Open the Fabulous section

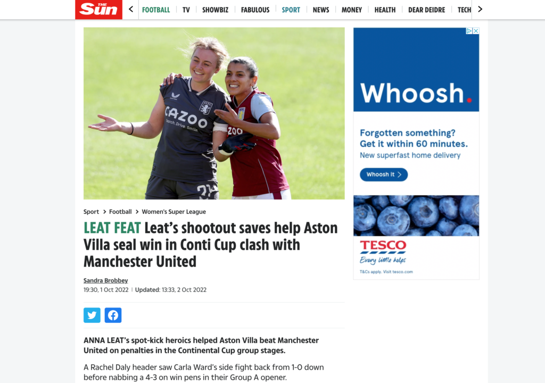(255, 10)
